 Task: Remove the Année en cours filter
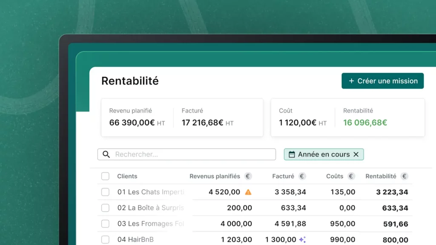356,154
